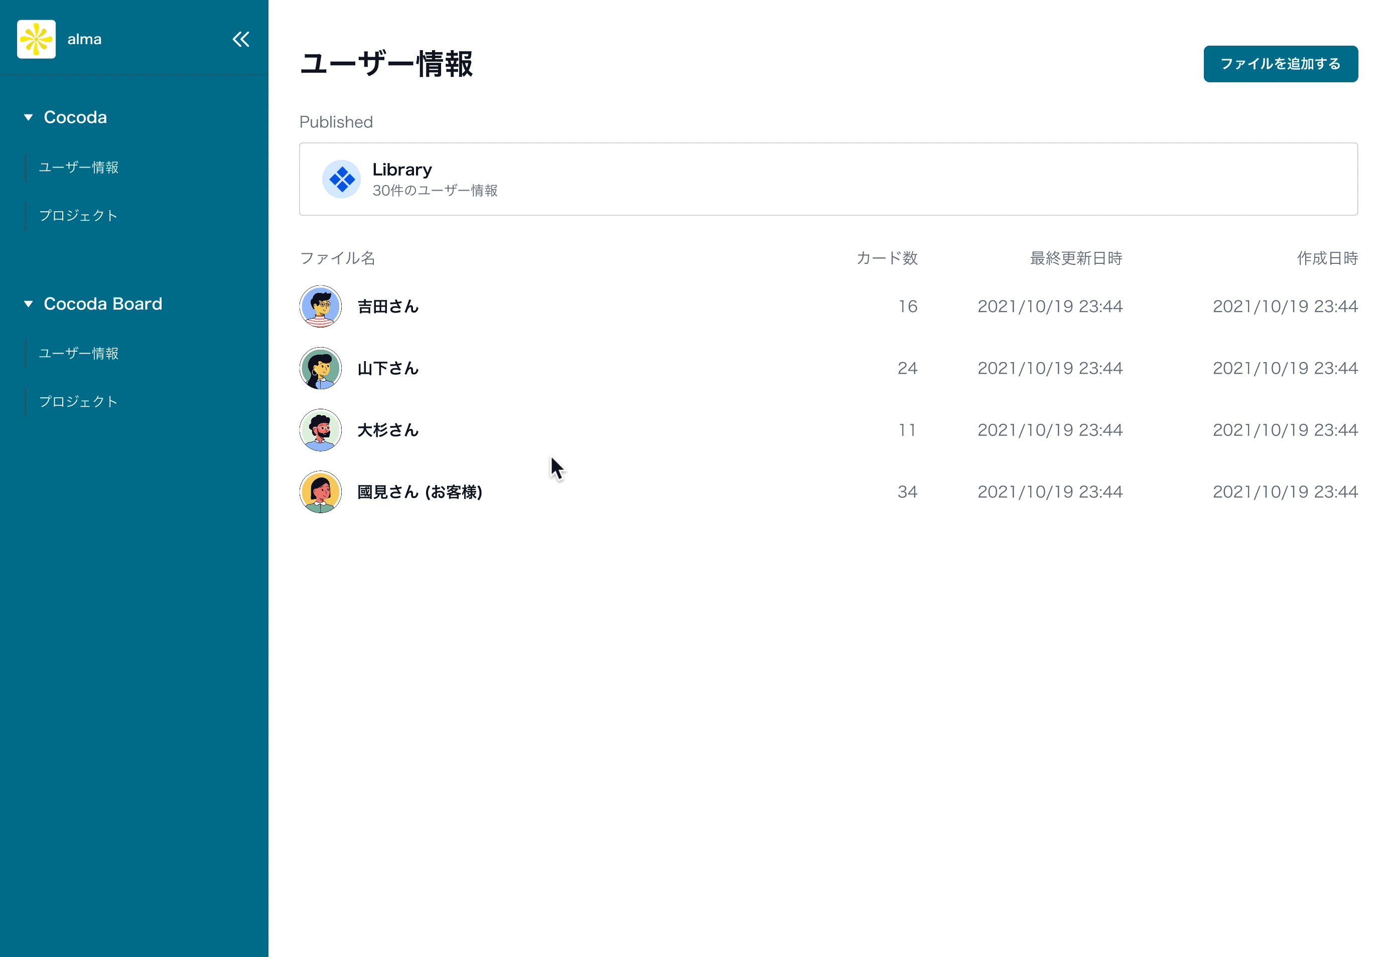Open ユーザー情報 under Cocoda

point(79,168)
